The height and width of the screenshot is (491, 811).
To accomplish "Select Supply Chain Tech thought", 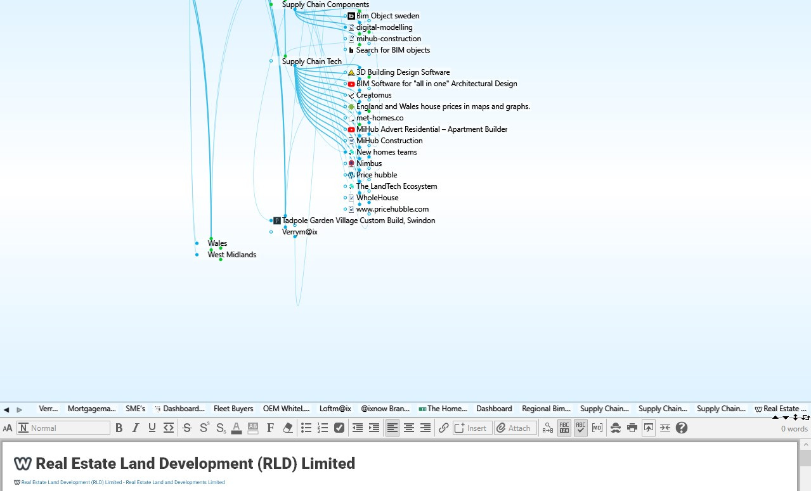I will coord(312,61).
